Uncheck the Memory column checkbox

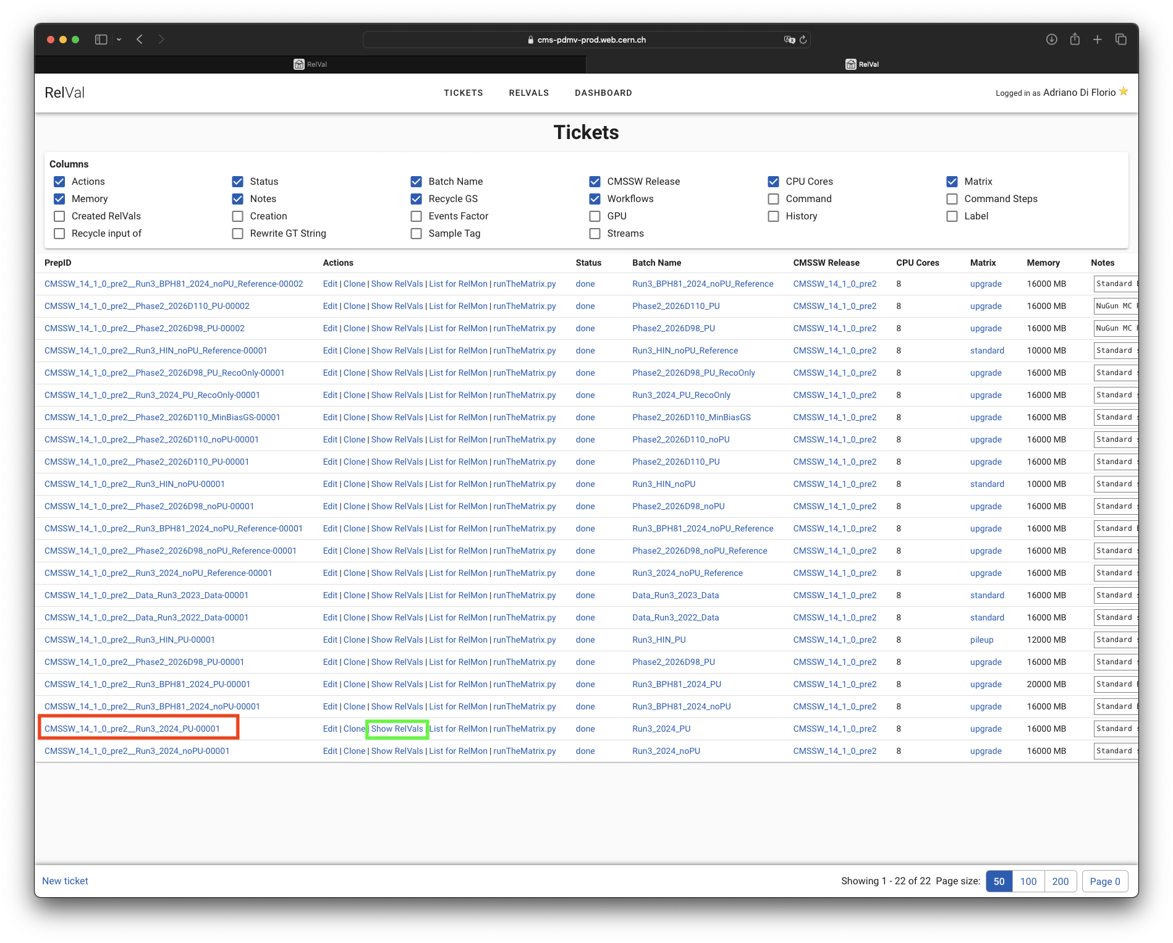pyautogui.click(x=59, y=199)
